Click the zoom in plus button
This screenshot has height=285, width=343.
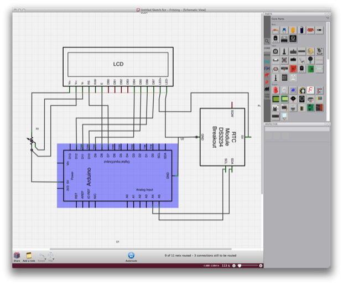pyautogui.click(x=261, y=266)
